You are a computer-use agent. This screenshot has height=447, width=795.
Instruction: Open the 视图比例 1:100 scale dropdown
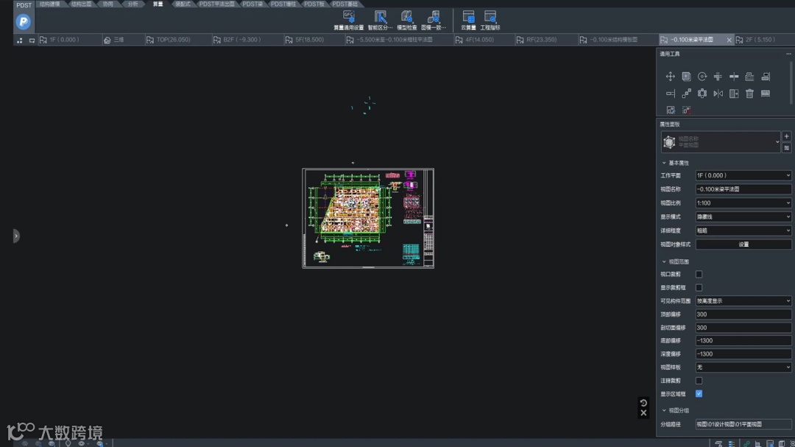coord(743,203)
